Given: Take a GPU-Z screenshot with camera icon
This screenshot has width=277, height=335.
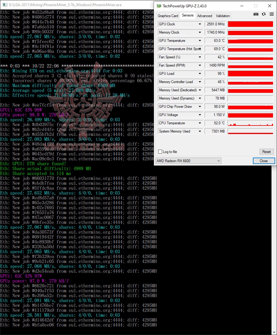Looking at the screenshot, I should (256, 14).
